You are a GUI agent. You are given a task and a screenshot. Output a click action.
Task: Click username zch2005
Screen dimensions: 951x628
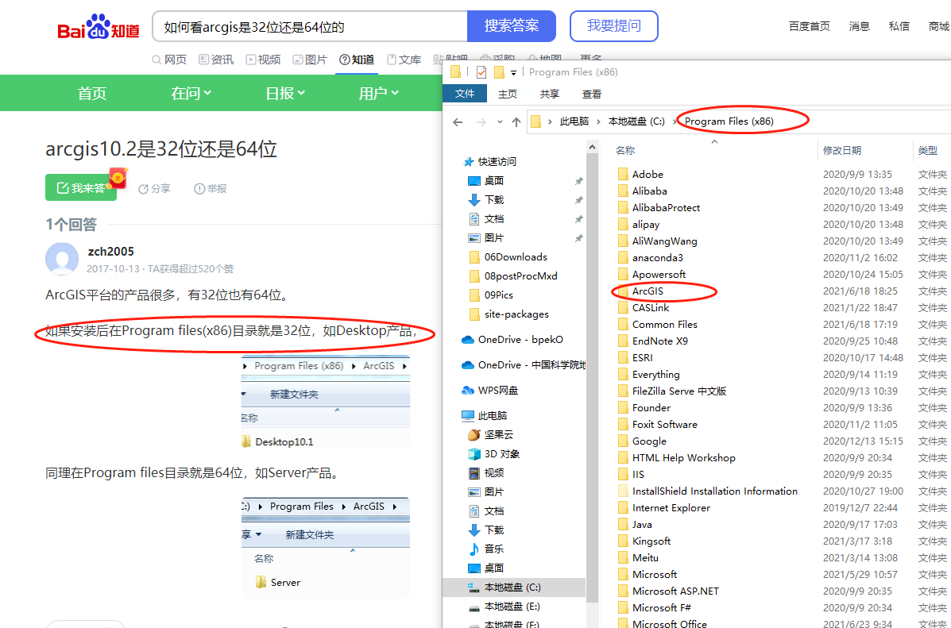pos(111,252)
